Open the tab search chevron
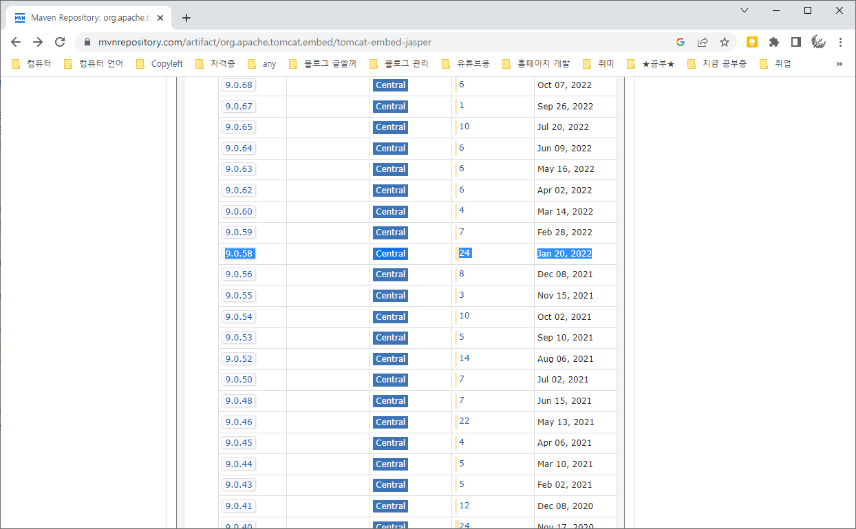The width and height of the screenshot is (856, 529). 745,10
